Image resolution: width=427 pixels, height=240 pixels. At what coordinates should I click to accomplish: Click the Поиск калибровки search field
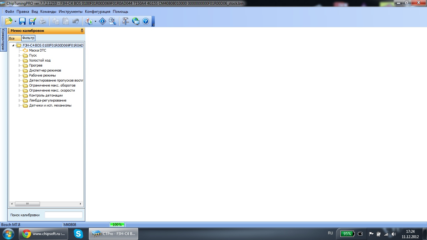(x=63, y=215)
